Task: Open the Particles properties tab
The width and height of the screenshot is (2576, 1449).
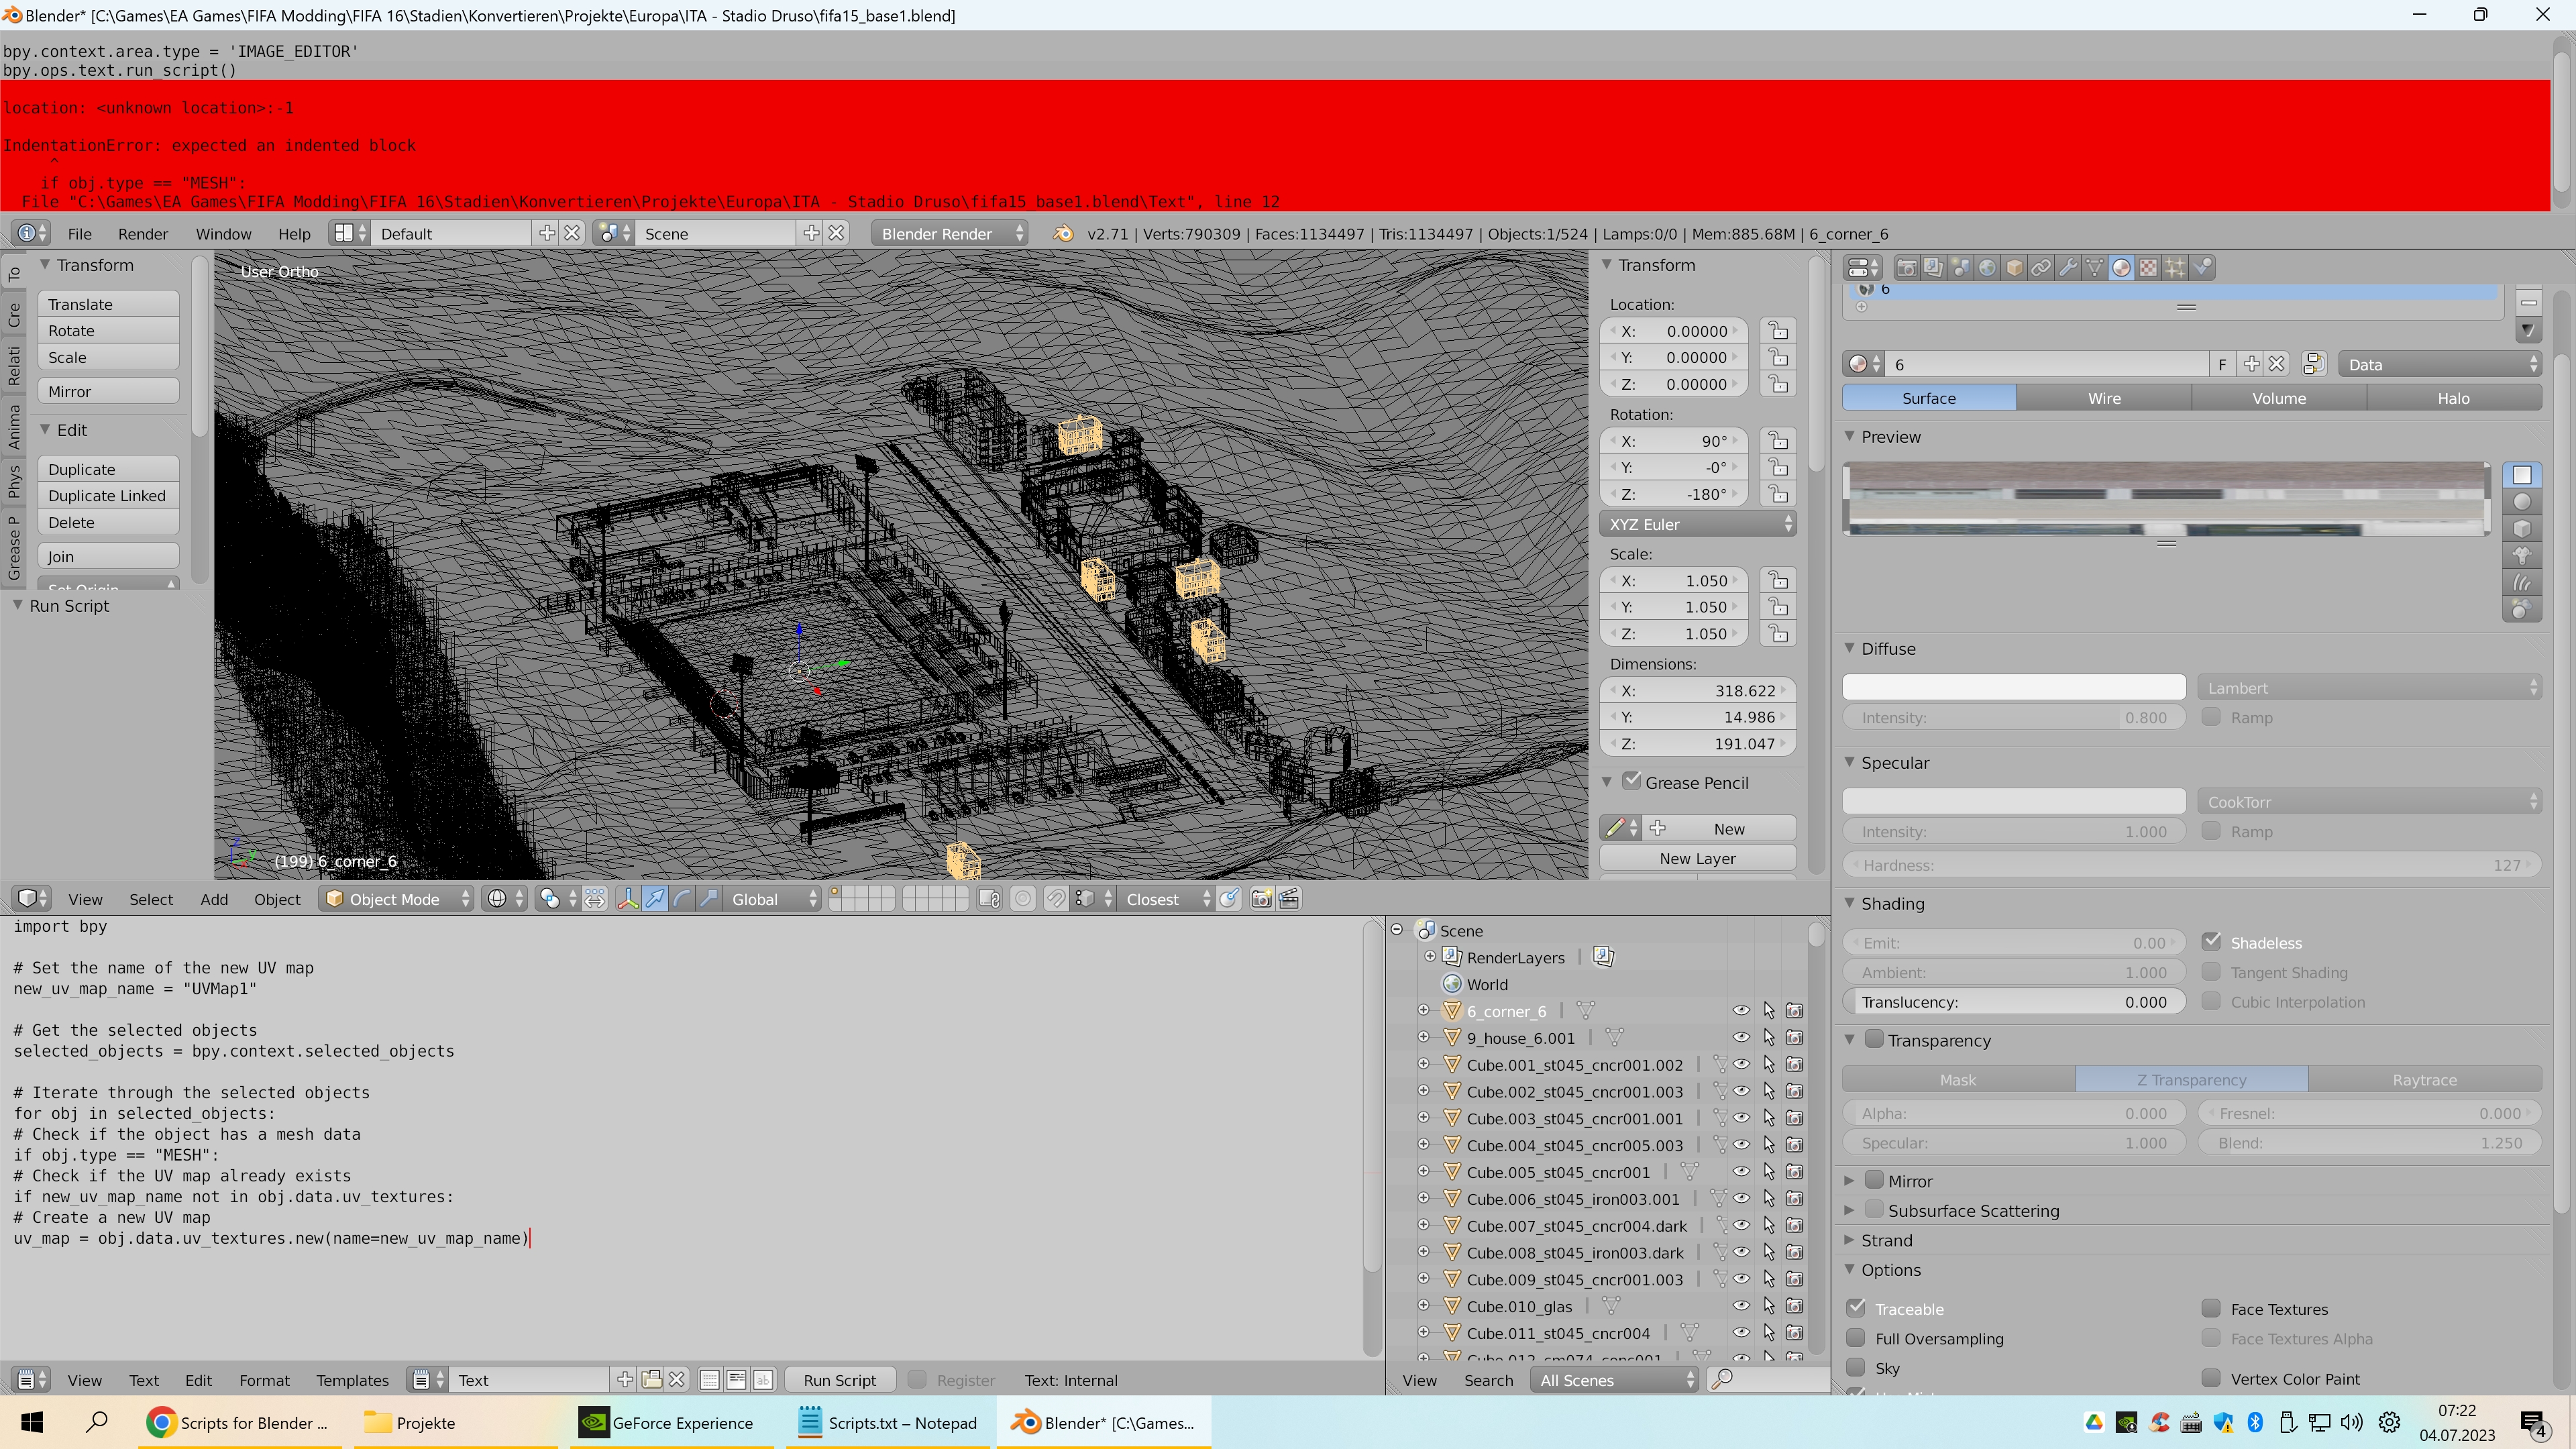Action: coord(2175,267)
